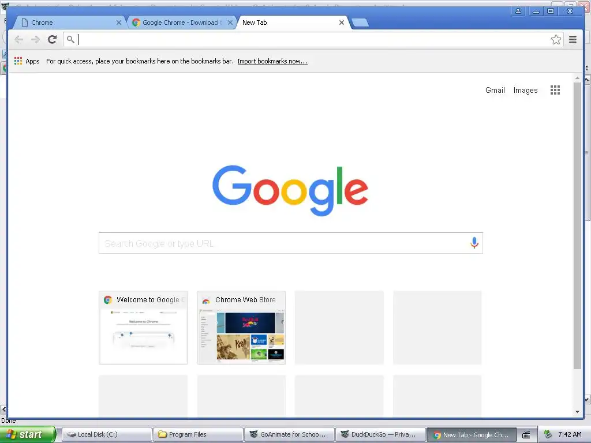591x443 pixels.
Task: Open the Windows start menu
Action: pyautogui.click(x=27, y=434)
